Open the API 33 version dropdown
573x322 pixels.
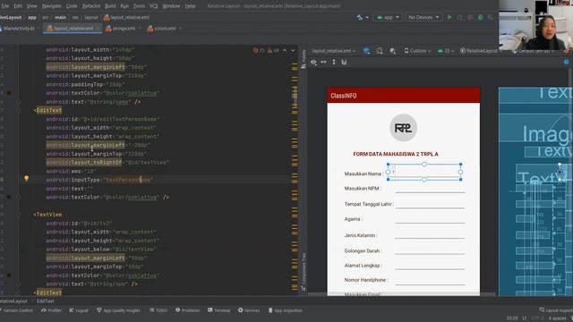click(446, 51)
